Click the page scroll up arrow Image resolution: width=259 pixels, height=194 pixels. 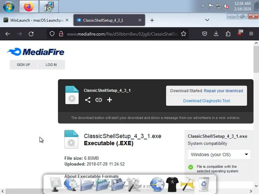256,43
